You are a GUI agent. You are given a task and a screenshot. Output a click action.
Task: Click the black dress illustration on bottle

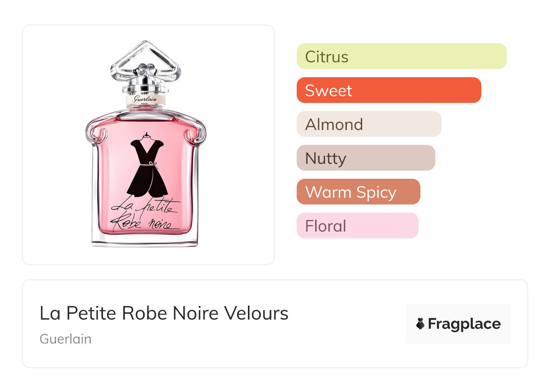[x=144, y=168]
